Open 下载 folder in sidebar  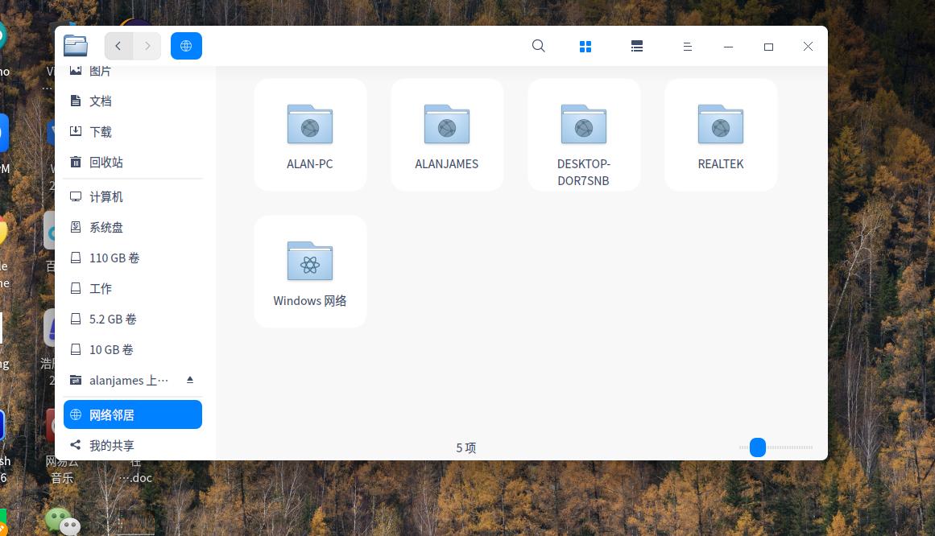click(x=101, y=131)
